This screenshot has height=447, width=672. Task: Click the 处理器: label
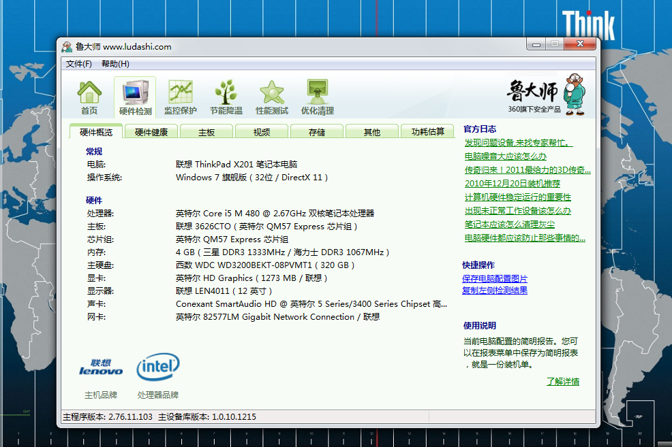pos(100,214)
